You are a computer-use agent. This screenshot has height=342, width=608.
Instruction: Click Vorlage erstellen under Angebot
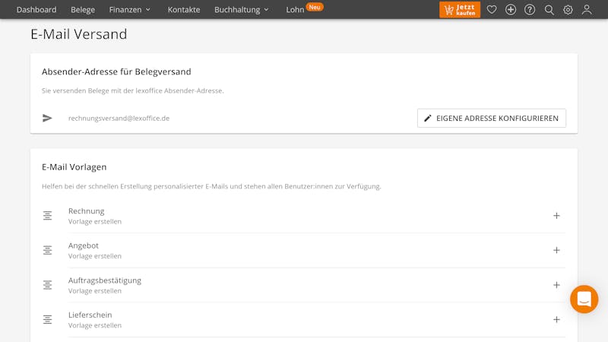94,256
